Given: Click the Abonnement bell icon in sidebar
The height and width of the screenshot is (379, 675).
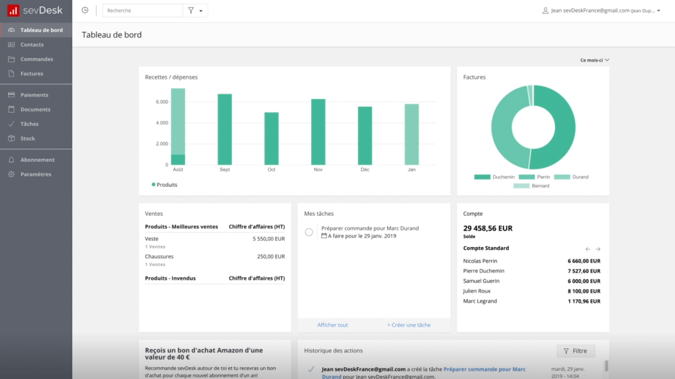Looking at the screenshot, I should click(x=11, y=160).
